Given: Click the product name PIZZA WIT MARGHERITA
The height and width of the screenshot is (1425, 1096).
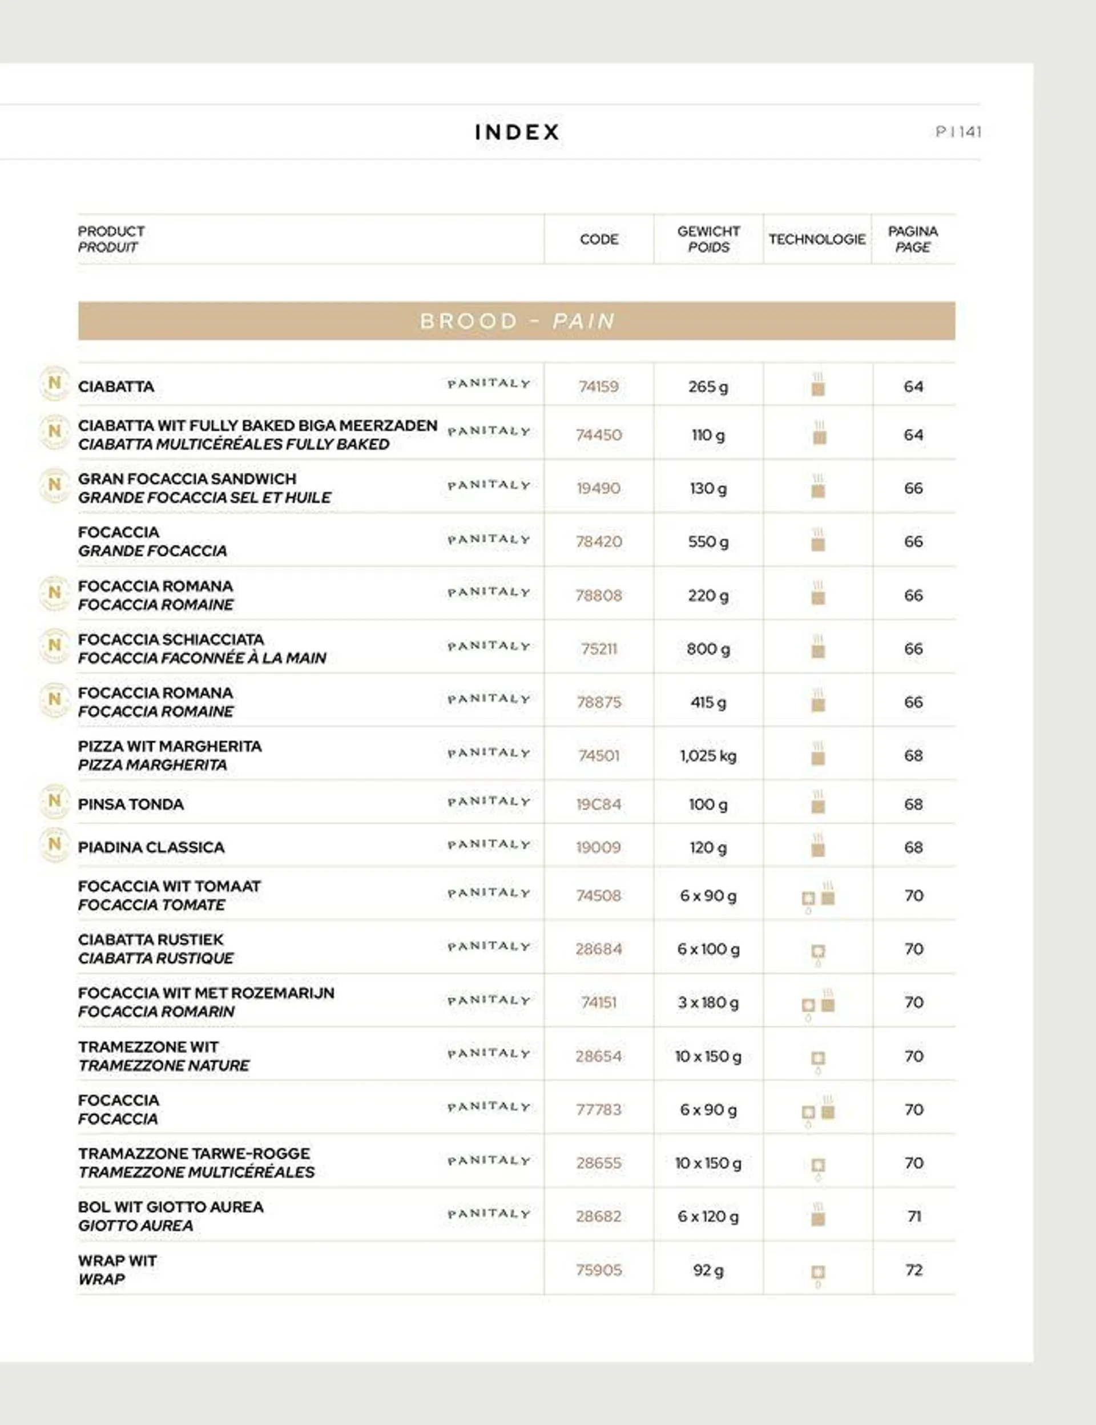Looking at the screenshot, I should pos(170,746).
